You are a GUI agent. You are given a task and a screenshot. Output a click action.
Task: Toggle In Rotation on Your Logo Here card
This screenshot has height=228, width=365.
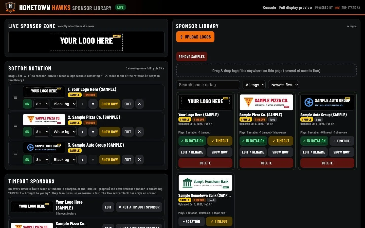192,141
